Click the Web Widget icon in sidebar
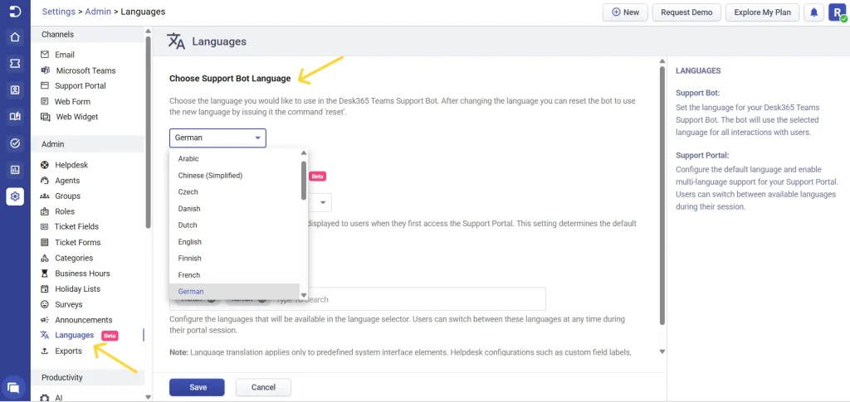 coord(45,117)
